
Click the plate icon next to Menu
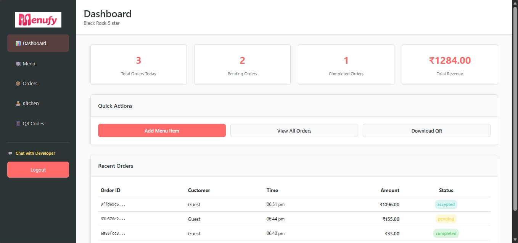[17, 63]
